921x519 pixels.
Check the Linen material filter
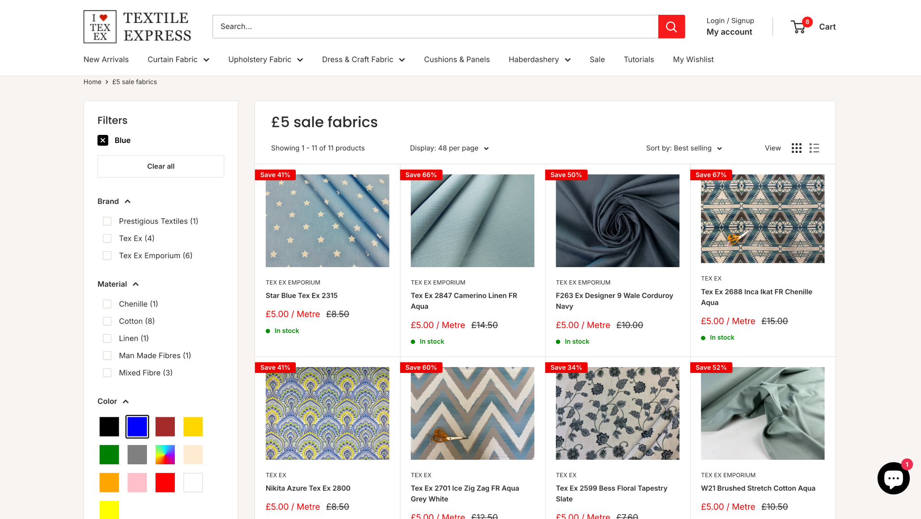(x=107, y=338)
